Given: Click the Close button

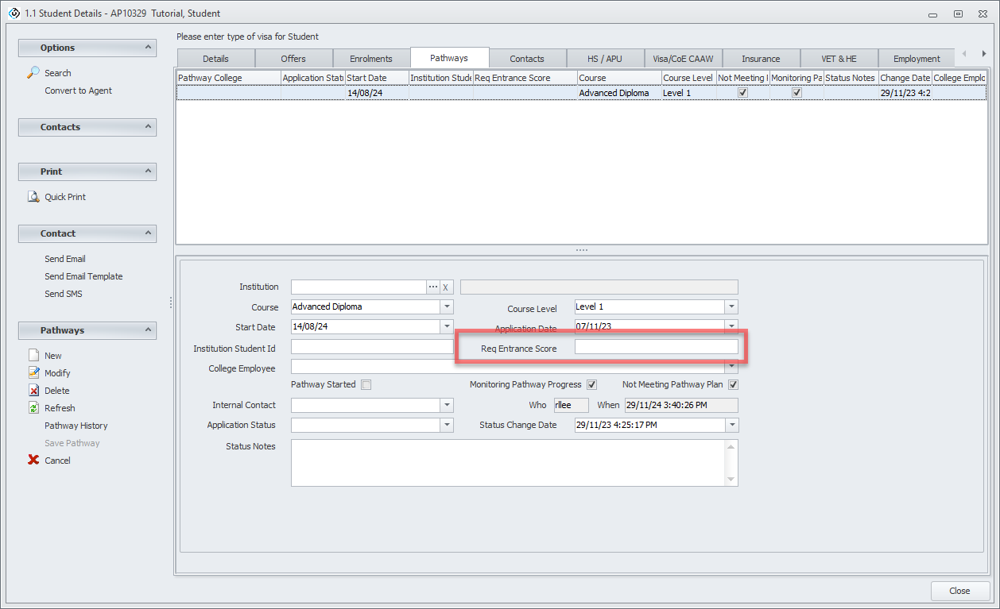Looking at the screenshot, I should tap(959, 591).
